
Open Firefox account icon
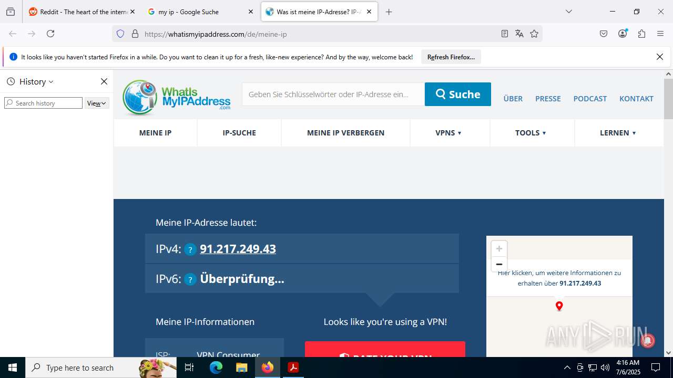(623, 34)
